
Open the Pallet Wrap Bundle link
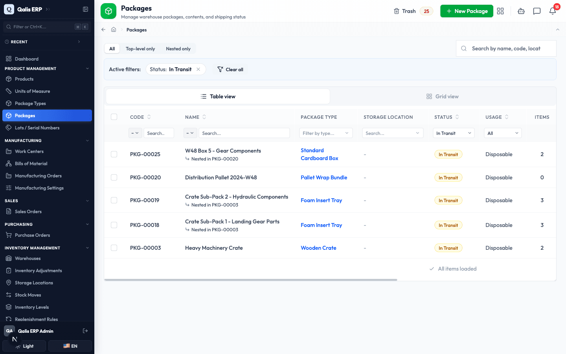tap(324, 177)
